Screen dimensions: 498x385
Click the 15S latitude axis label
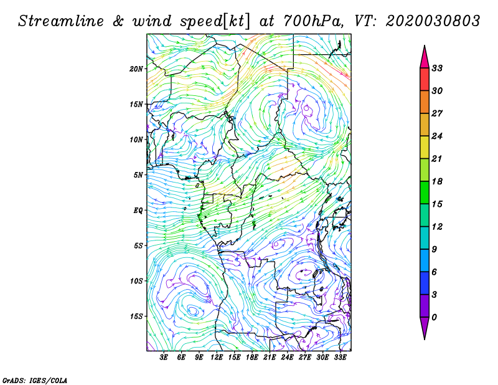click(136, 316)
